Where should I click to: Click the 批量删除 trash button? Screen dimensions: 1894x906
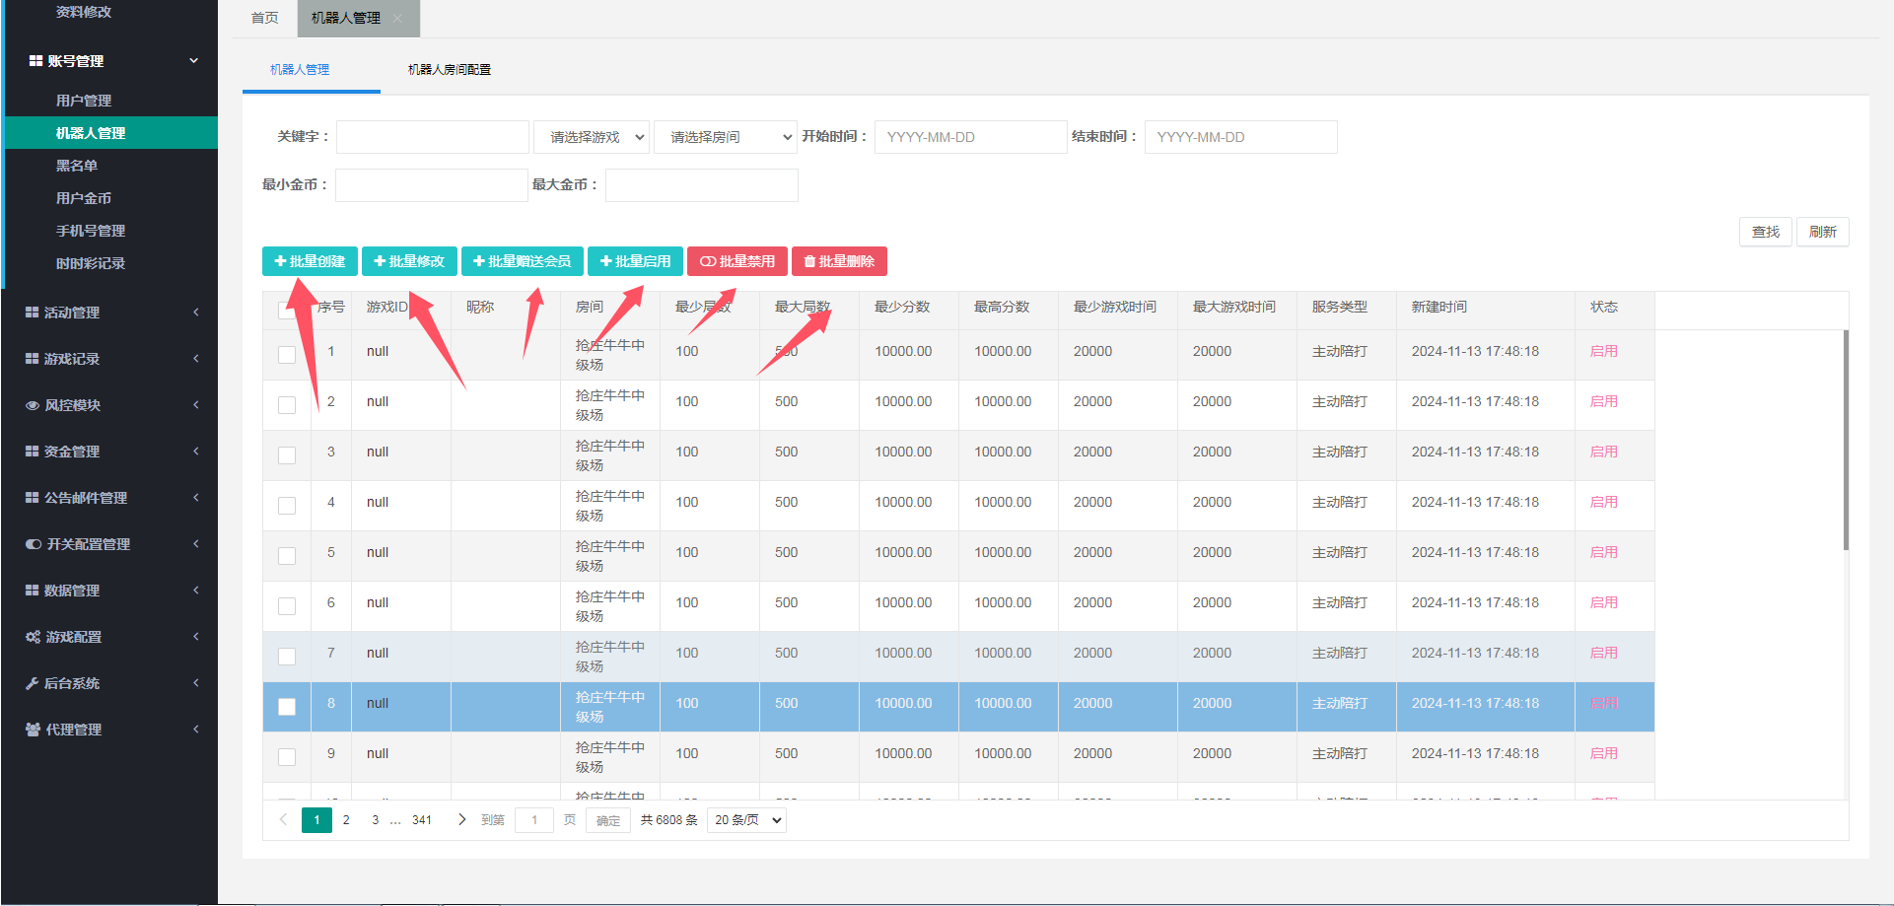click(x=839, y=261)
